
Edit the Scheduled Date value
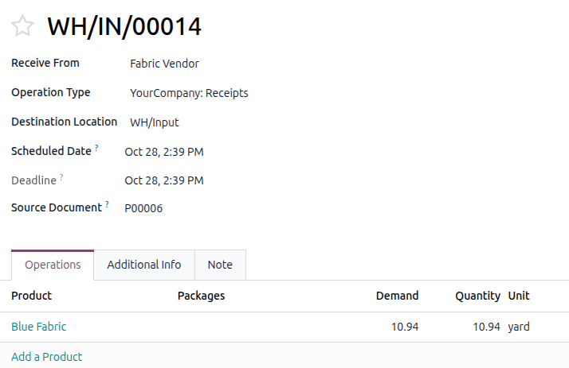164,152
